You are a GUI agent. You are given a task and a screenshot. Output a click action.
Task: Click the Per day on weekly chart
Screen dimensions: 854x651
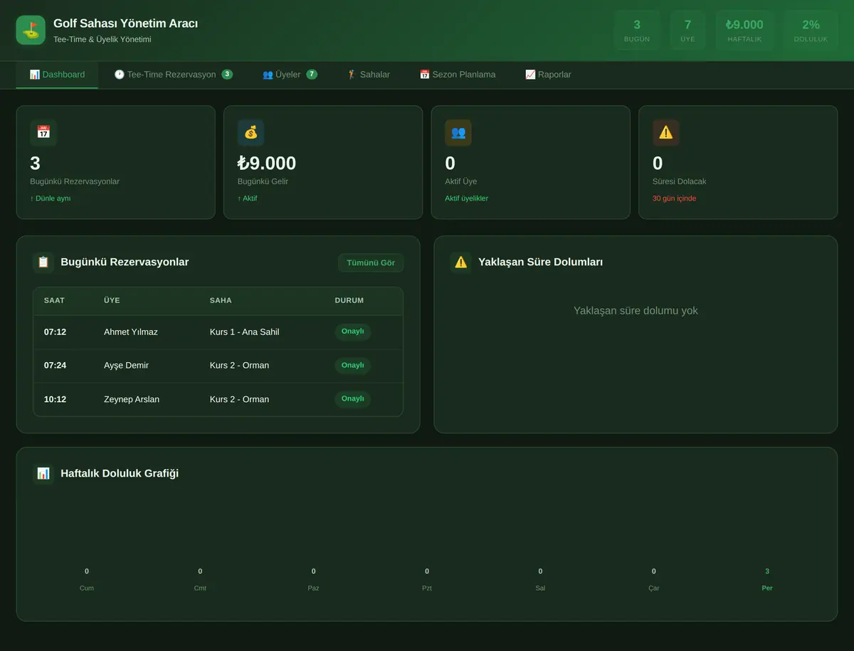[x=767, y=588]
